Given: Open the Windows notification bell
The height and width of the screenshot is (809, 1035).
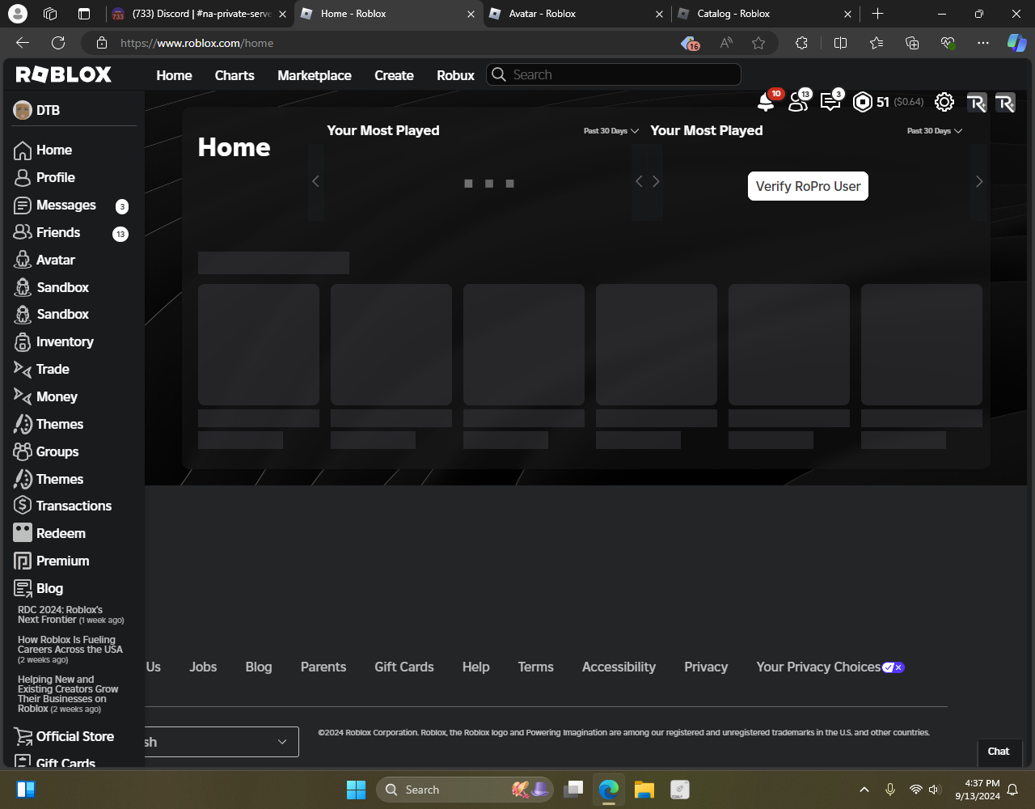Looking at the screenshot, I should pos(1012,790).
